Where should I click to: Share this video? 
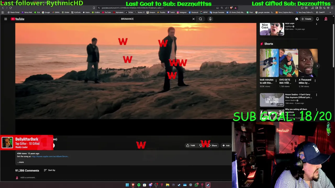213,145
